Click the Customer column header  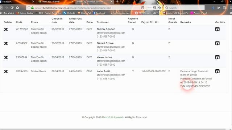tap(103, 22)
